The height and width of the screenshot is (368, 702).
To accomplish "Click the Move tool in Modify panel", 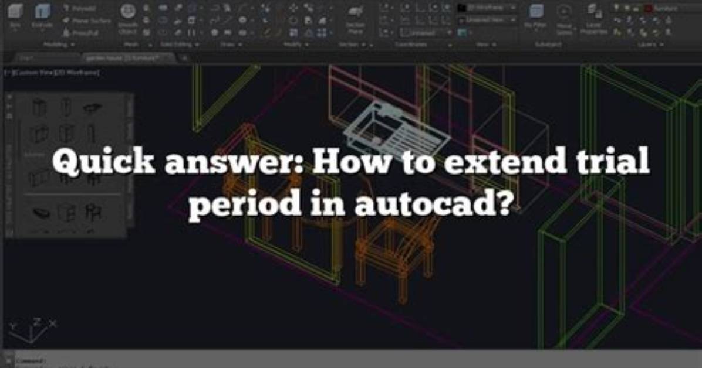I will pos(293,8).
